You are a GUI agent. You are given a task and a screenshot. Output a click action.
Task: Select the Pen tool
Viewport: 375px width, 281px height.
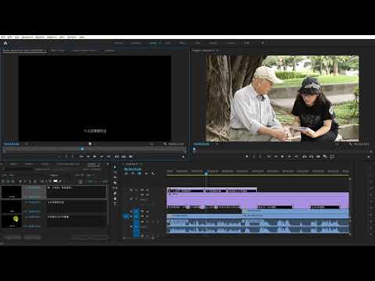click(116, 193)
